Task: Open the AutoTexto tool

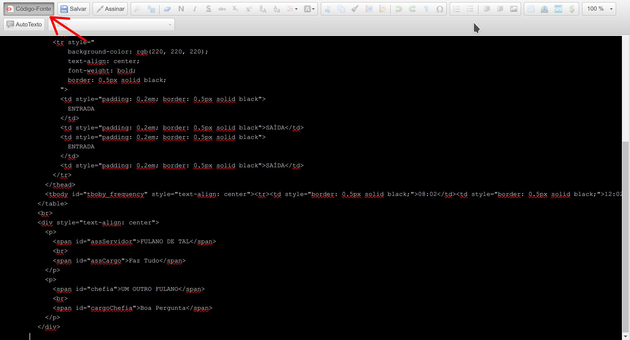Action: coord(24,24)
